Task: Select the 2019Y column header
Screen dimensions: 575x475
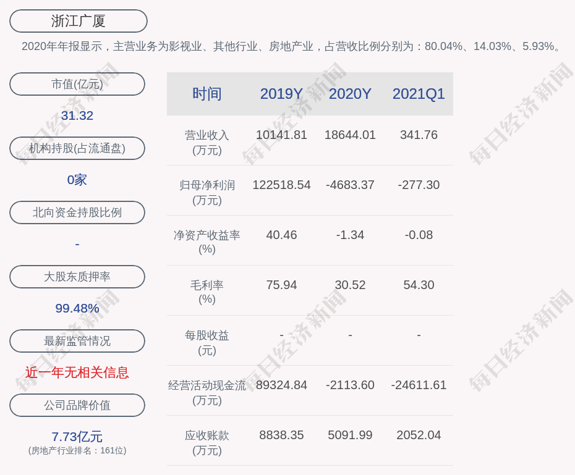Action: pyautogui.click(x=281, y=94)
